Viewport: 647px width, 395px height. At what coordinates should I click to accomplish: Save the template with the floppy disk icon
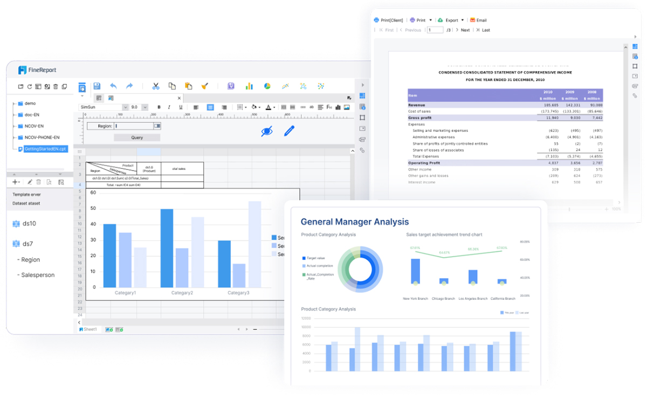click(97, 86)
